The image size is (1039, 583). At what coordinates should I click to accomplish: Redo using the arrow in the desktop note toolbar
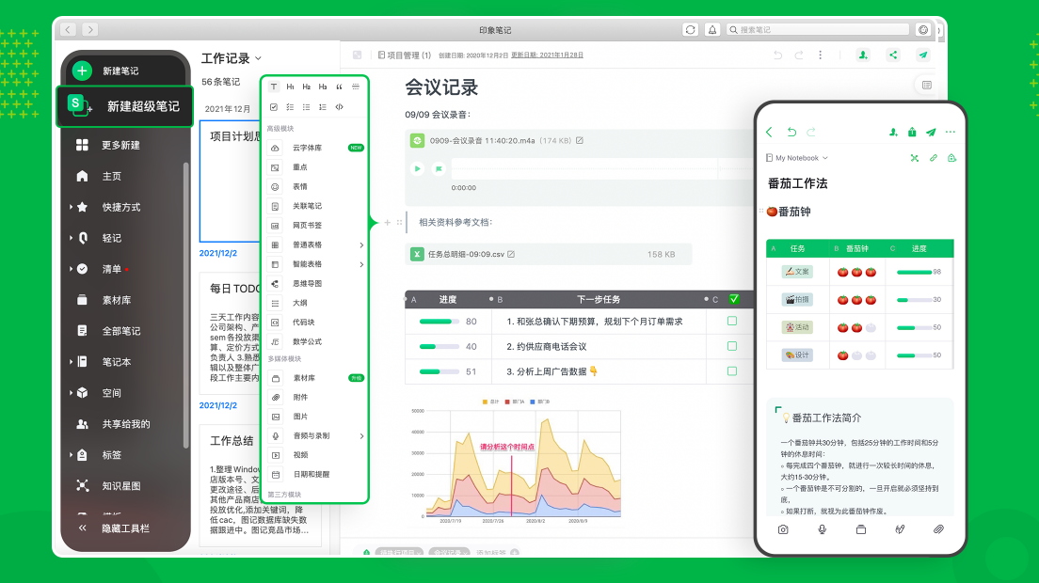799,55
